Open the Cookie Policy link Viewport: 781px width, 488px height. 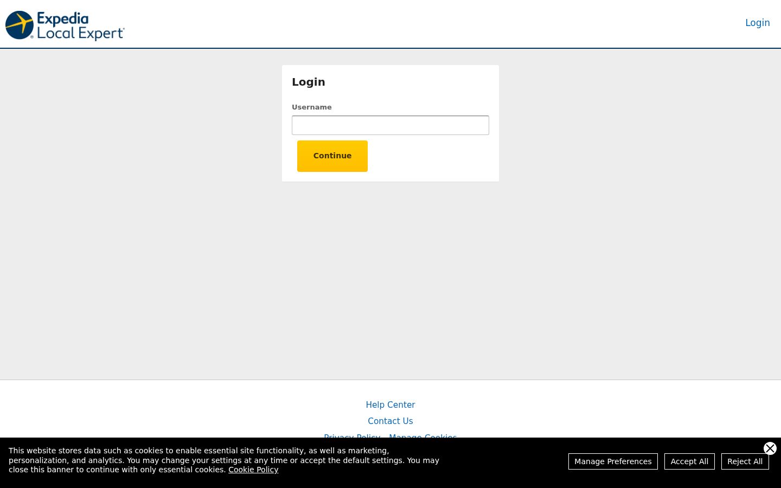tap(253, 470)
